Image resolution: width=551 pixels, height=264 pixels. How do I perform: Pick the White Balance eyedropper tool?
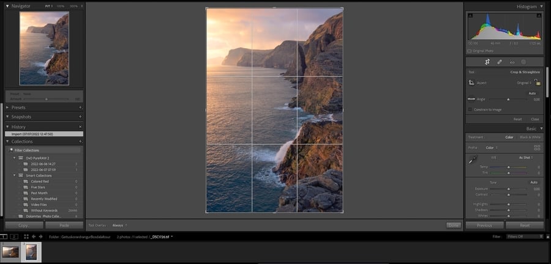click(x=473, y=160)
